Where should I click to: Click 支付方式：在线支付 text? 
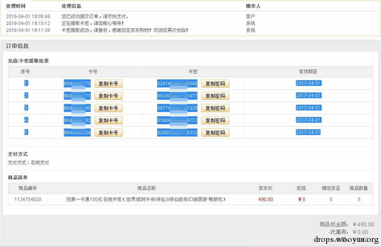pyautogui.click(x=29, y=163)
